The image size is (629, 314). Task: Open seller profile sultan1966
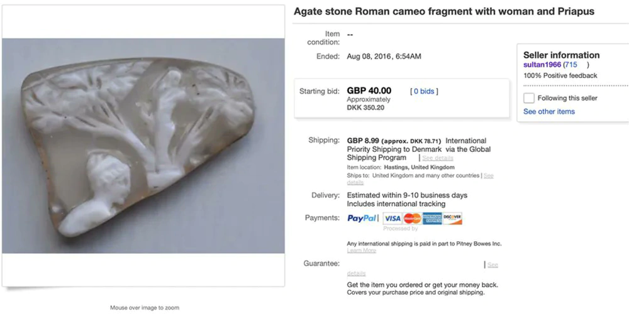pyautogui.click(x=542, y=65)
